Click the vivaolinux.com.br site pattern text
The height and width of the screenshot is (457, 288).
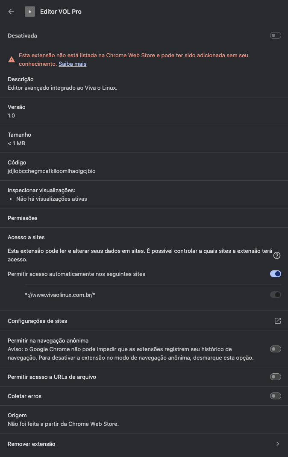point(60,295)
